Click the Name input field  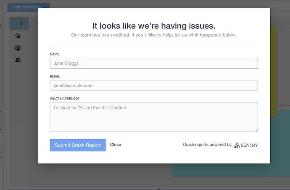[153, 63]
